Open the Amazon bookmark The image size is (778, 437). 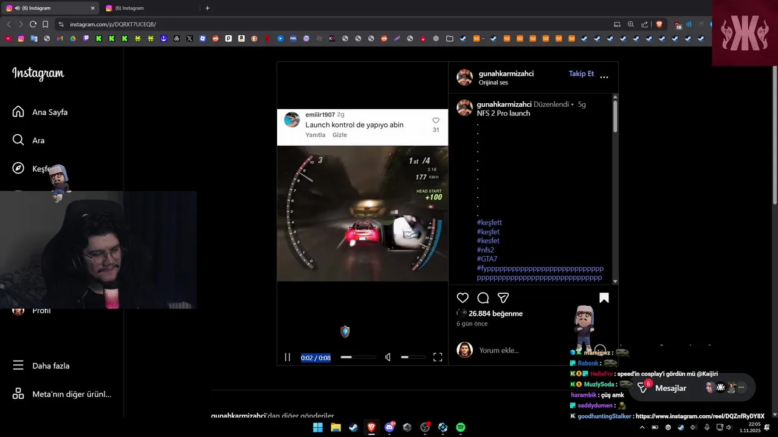(x=241, y=38)
